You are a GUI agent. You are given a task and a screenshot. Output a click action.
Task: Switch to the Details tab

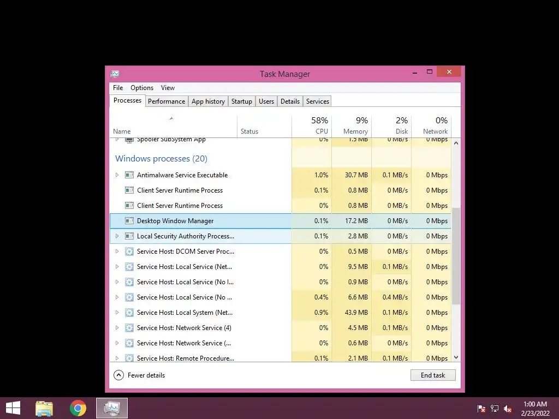tap(290, 101)
